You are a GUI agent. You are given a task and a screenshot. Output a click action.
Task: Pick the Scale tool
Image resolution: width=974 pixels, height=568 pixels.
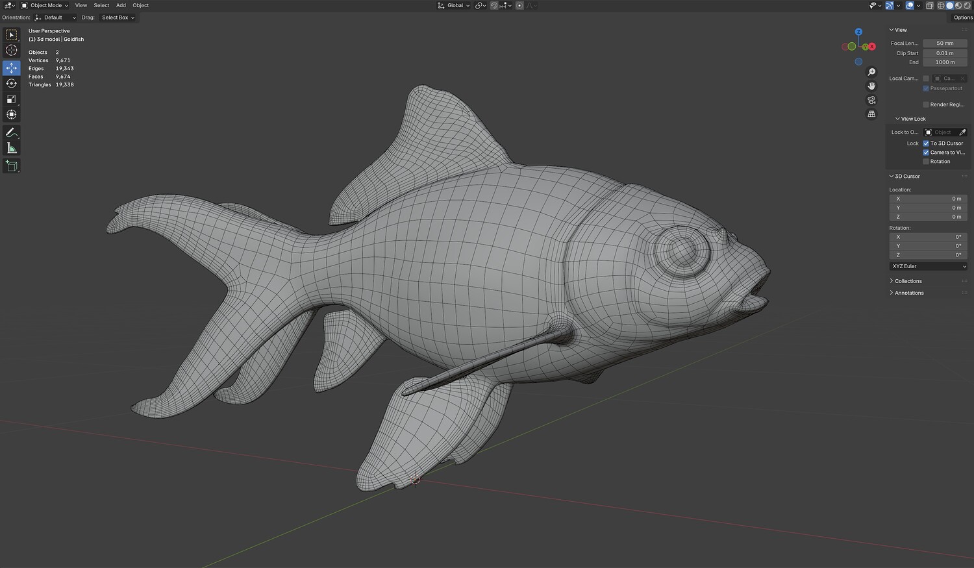[x=12, y=99]
